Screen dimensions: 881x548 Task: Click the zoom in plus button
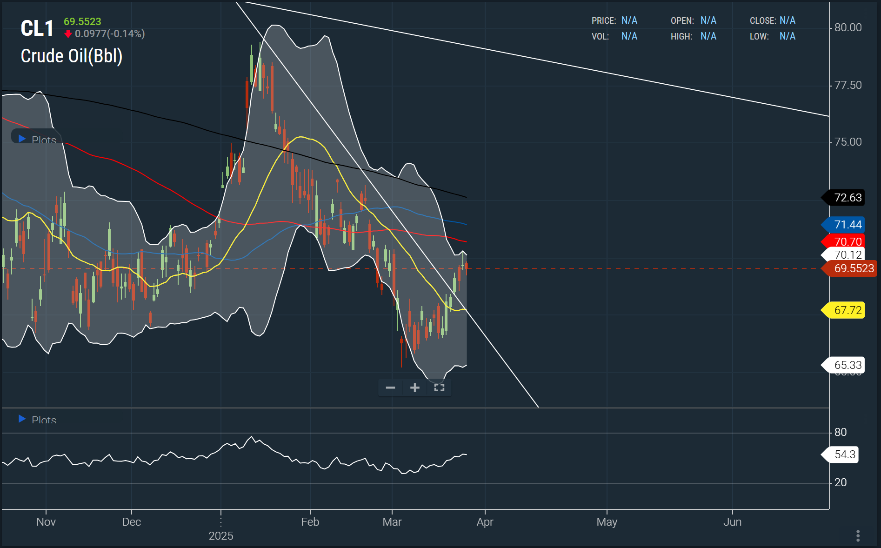[415, 388]
